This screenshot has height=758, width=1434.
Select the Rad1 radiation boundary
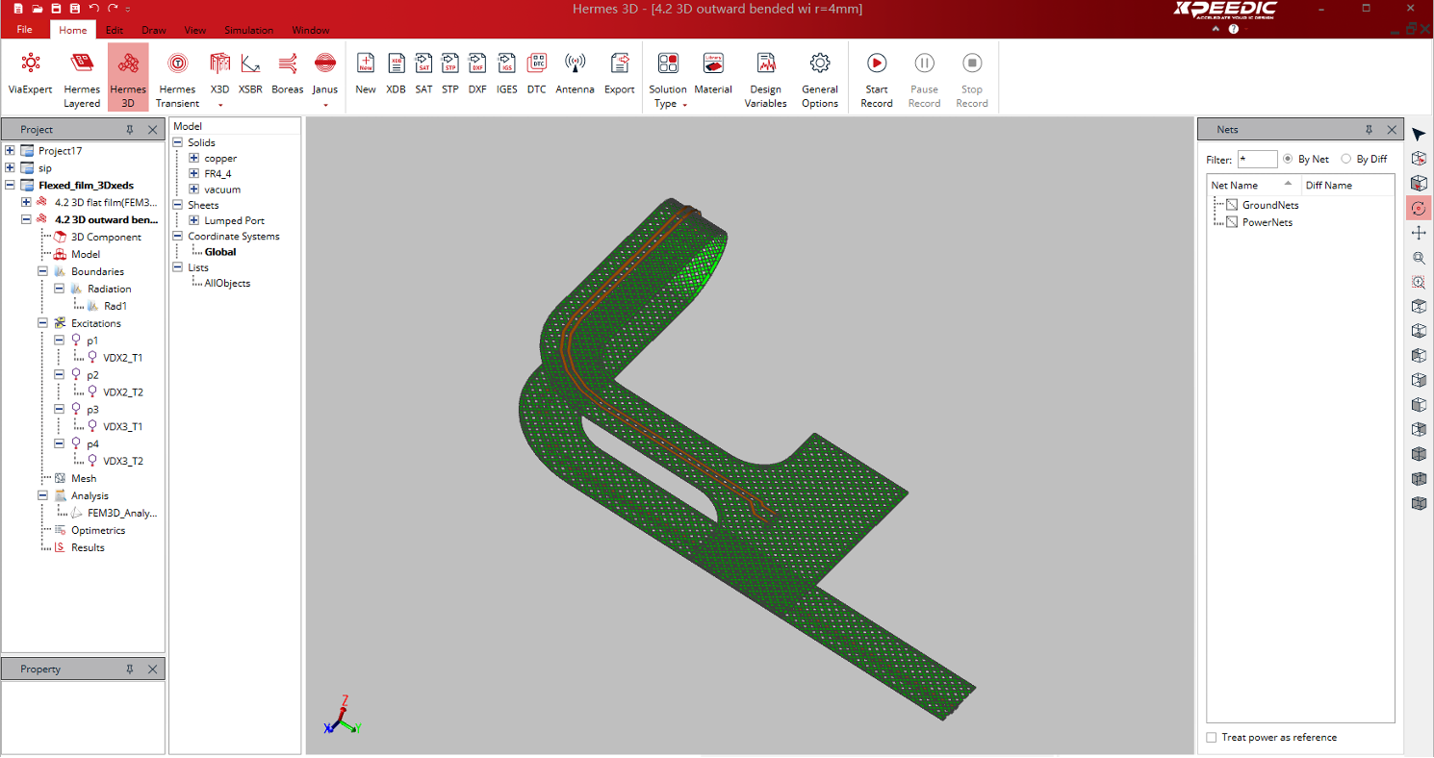115,306
